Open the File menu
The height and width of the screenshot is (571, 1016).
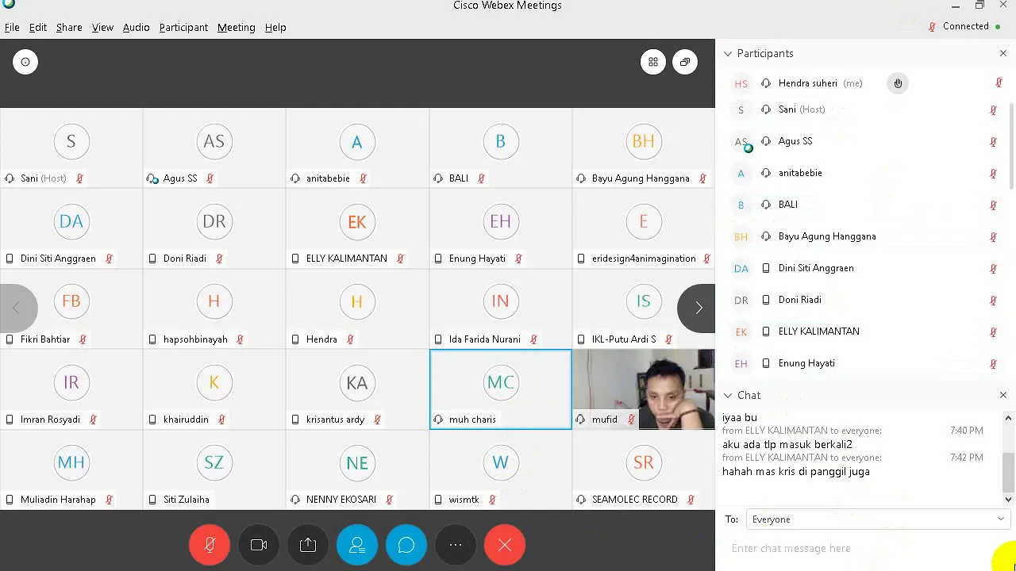click(x=12, y=27)
